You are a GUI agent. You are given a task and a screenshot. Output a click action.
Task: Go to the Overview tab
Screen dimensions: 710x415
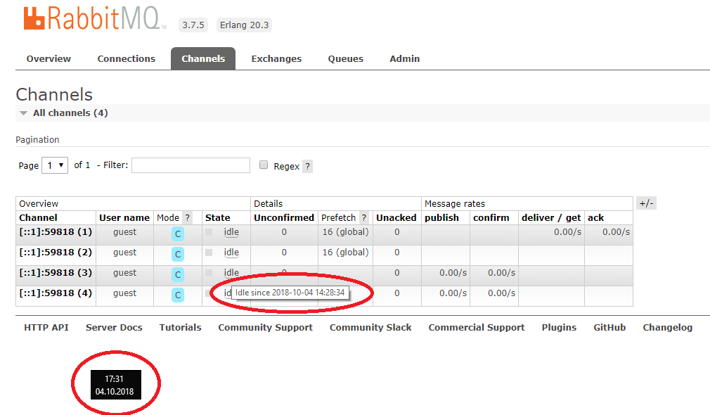49,59
